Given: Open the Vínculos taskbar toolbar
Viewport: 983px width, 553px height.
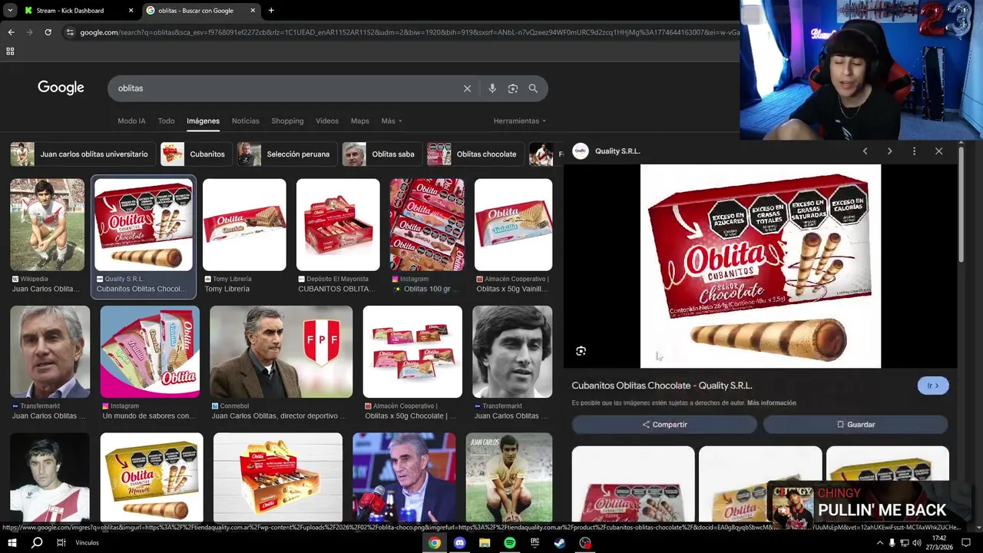Looking at the screenshot, I should 87,543.
